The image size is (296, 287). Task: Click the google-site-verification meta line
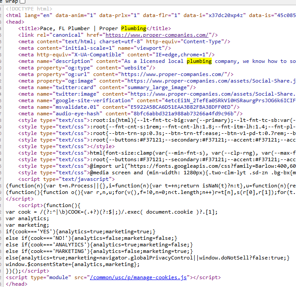[x=157, y=100]
